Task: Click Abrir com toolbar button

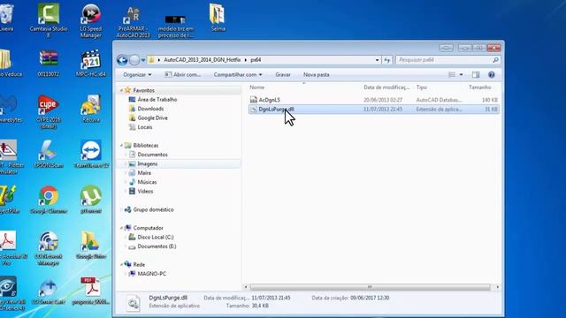Action: click(x=183, y=74)
